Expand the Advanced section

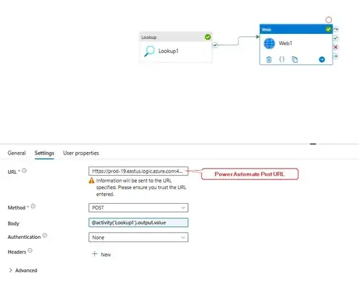23,270
